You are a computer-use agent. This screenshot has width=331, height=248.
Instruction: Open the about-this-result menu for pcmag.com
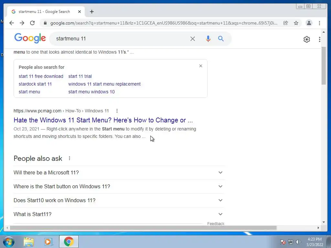117,111
